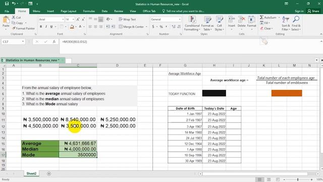Click the Share button

(313, 11)
